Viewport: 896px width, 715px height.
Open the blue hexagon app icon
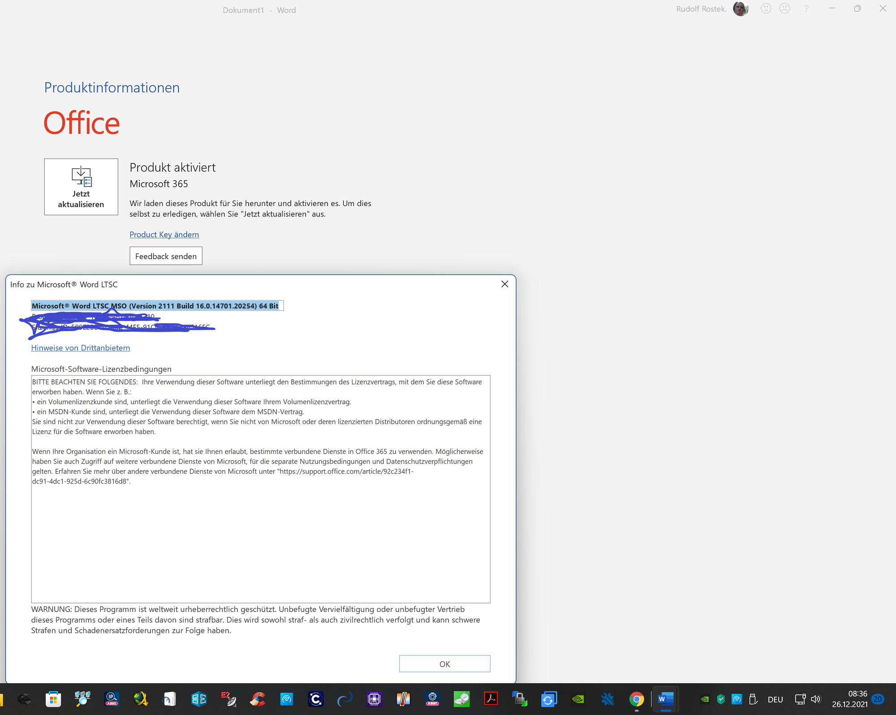tap(199, 699)
